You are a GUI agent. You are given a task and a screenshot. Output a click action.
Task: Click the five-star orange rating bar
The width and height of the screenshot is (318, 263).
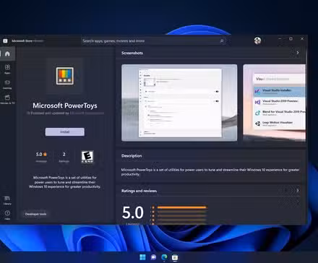(x=182, y=207)
